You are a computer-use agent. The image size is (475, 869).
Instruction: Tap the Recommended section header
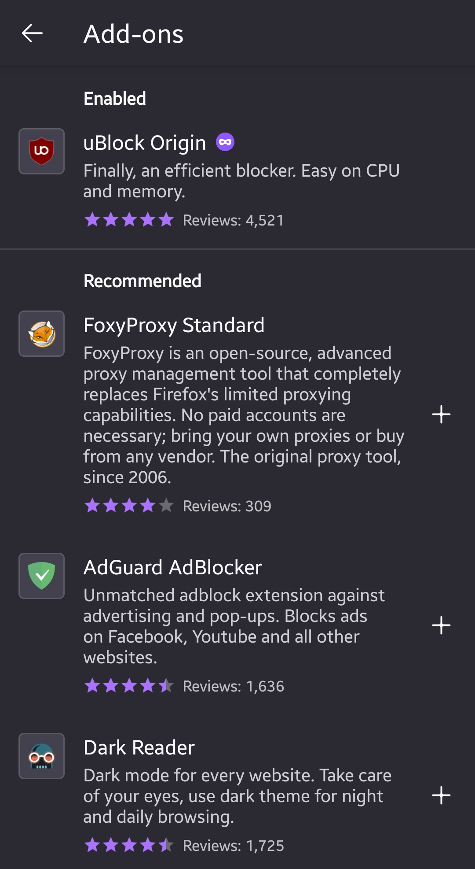142,281
